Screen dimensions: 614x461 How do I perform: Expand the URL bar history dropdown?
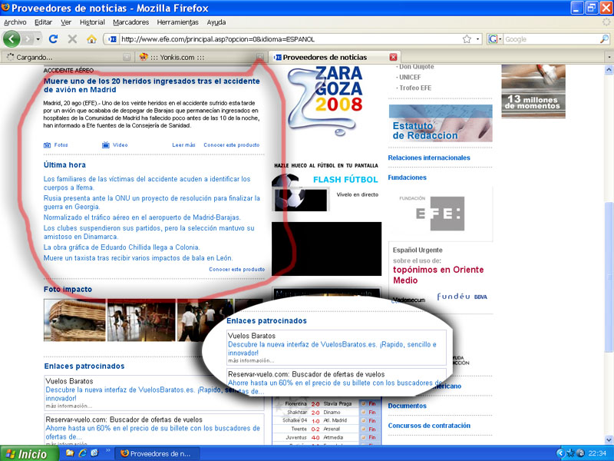(x=477, y=39)
